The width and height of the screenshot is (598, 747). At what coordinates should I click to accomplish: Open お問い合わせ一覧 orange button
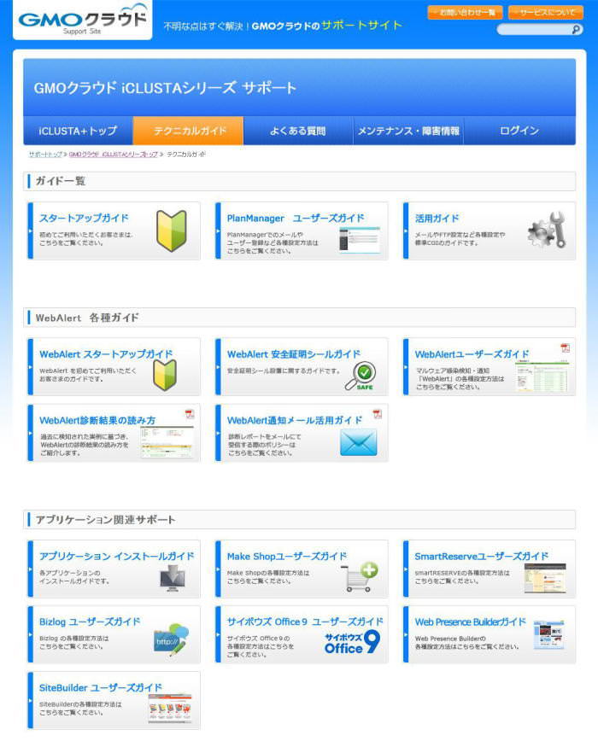[x=465, y=13]
